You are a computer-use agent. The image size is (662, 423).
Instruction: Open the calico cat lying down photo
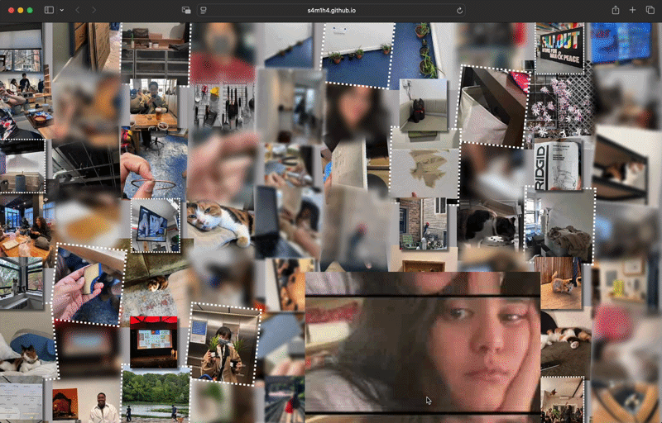219,223
